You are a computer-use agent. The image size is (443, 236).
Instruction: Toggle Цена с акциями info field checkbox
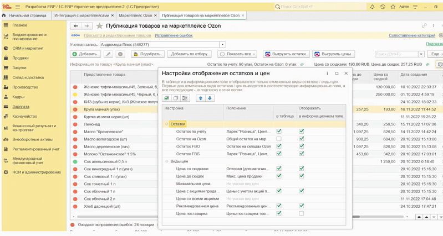coord(302,191)
